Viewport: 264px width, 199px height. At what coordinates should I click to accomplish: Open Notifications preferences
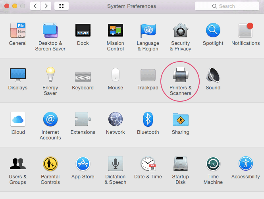click(245, 31)
